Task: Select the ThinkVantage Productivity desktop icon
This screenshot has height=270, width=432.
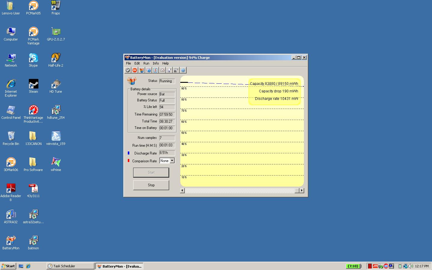Action: click(33, 114)
